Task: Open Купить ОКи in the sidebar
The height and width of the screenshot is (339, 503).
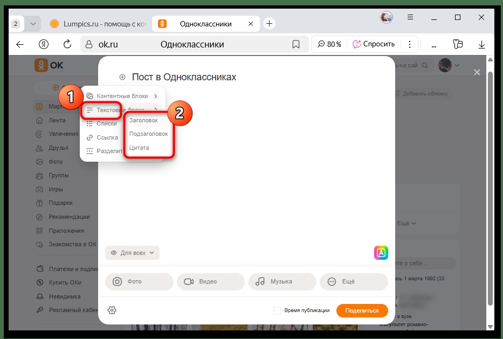Action: point(65,282)
